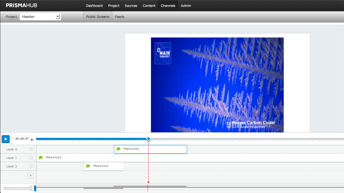Click Layer 0 drag handle icon

coord(31,149)
